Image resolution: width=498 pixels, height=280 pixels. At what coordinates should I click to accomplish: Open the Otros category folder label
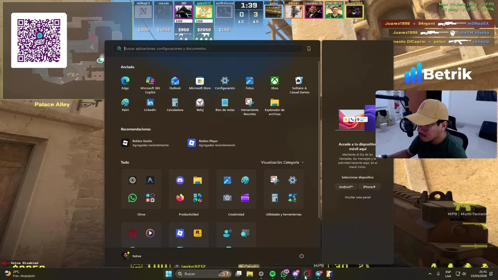click(141, 214)
